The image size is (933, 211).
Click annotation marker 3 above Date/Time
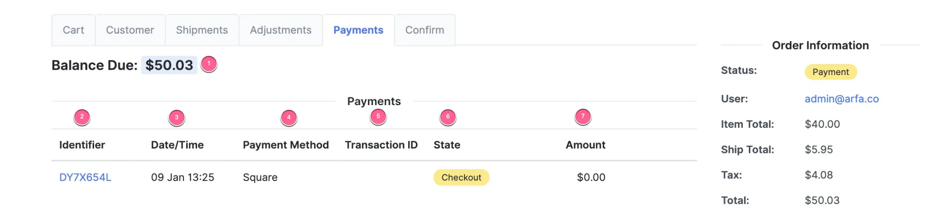pos(176,118)
